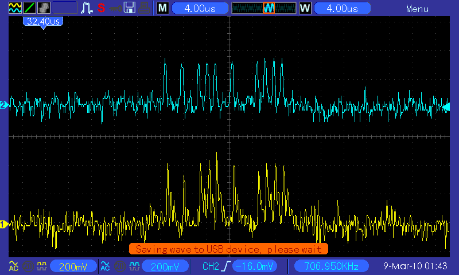
Task: Click the W window timebase label
Action: pos(305,8)
